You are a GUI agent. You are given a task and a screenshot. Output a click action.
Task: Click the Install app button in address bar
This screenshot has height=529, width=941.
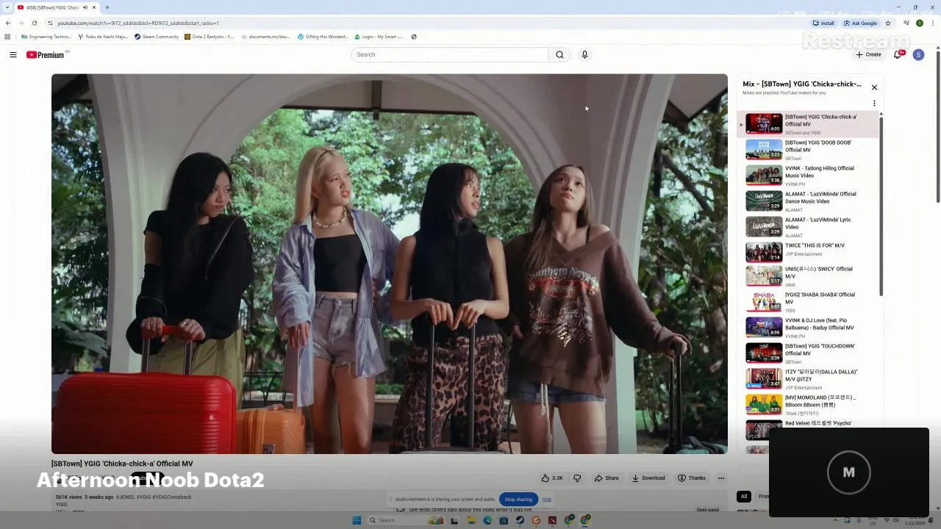point(823,23)
